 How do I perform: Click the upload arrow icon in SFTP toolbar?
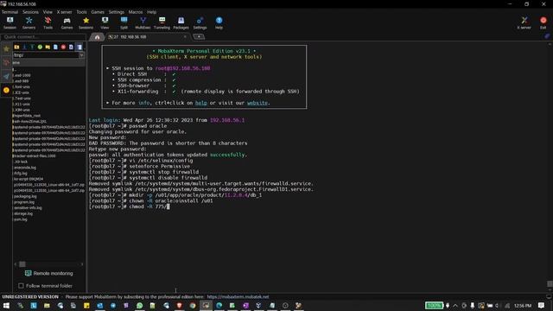[32, 47]
